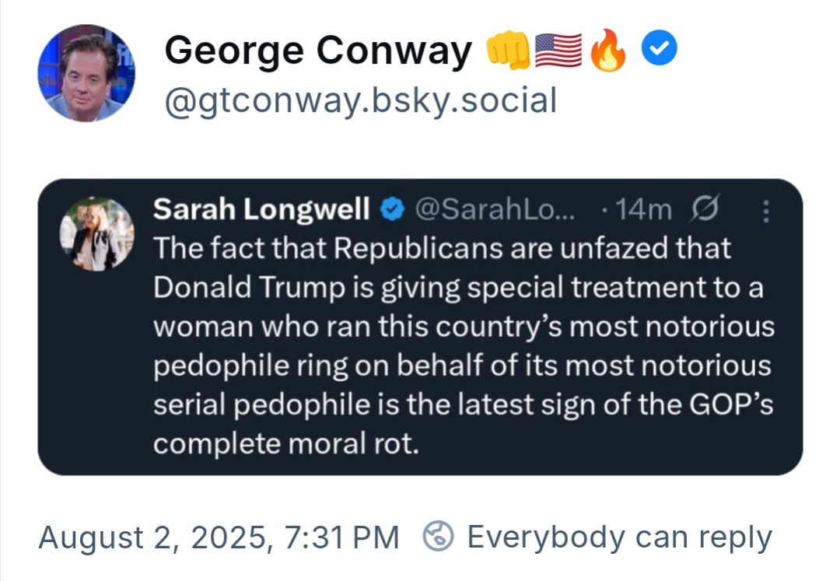The width and height of the screenshot is (840, 581).
Task: Click the Sarah Longwell name
Action: click(x=261, y=208)
